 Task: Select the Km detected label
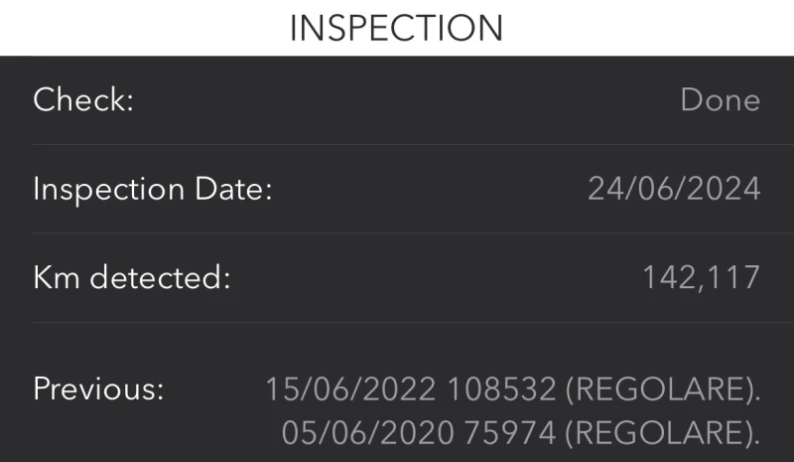pos(131,277)
